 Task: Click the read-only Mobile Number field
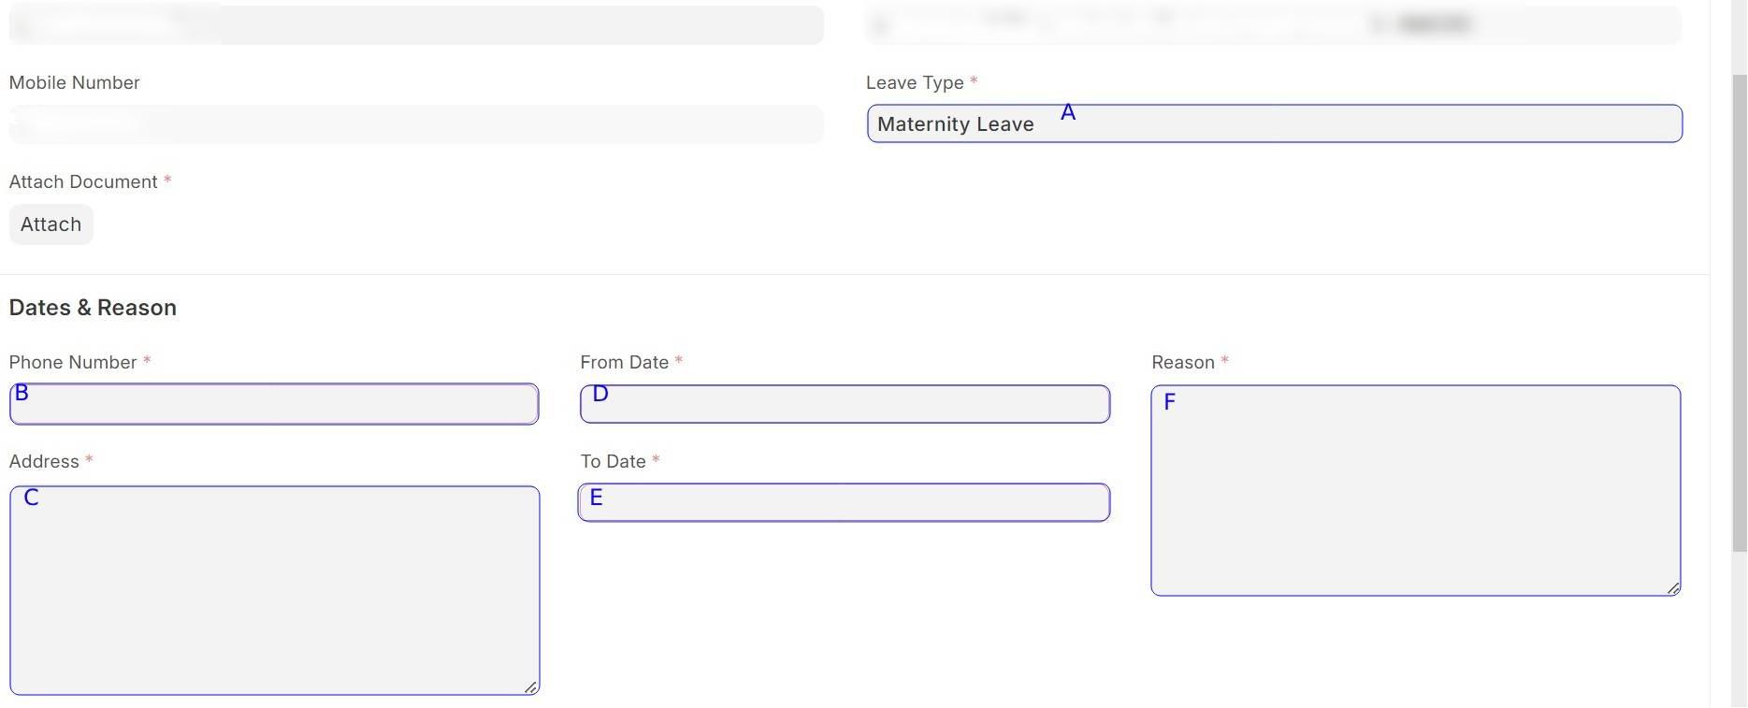pyautogui.click(x=416, y=124)
